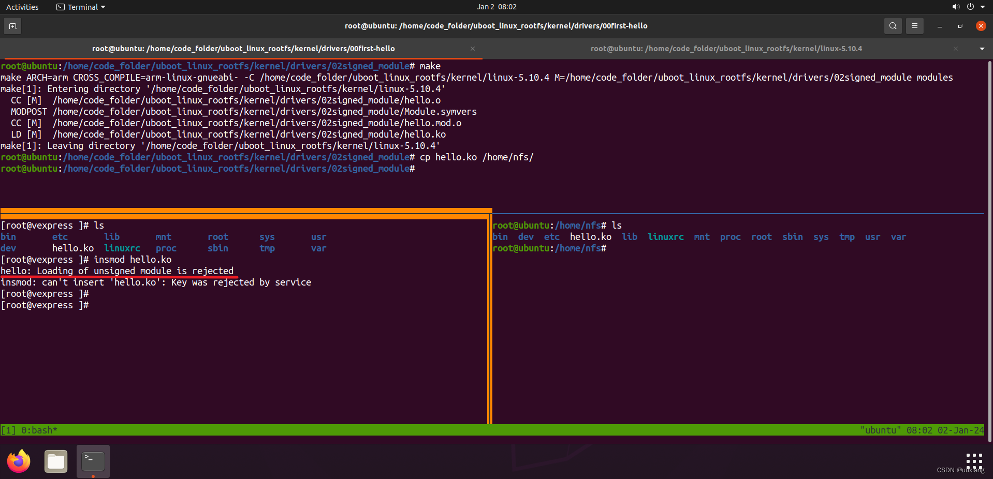The image size is (993, 479).
Task: Click the power icon in top bar
Action: point(970,7)
